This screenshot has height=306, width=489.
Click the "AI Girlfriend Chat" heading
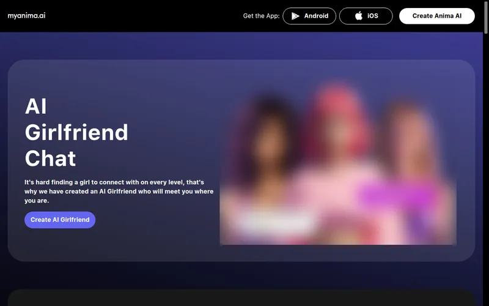[76, 132]
